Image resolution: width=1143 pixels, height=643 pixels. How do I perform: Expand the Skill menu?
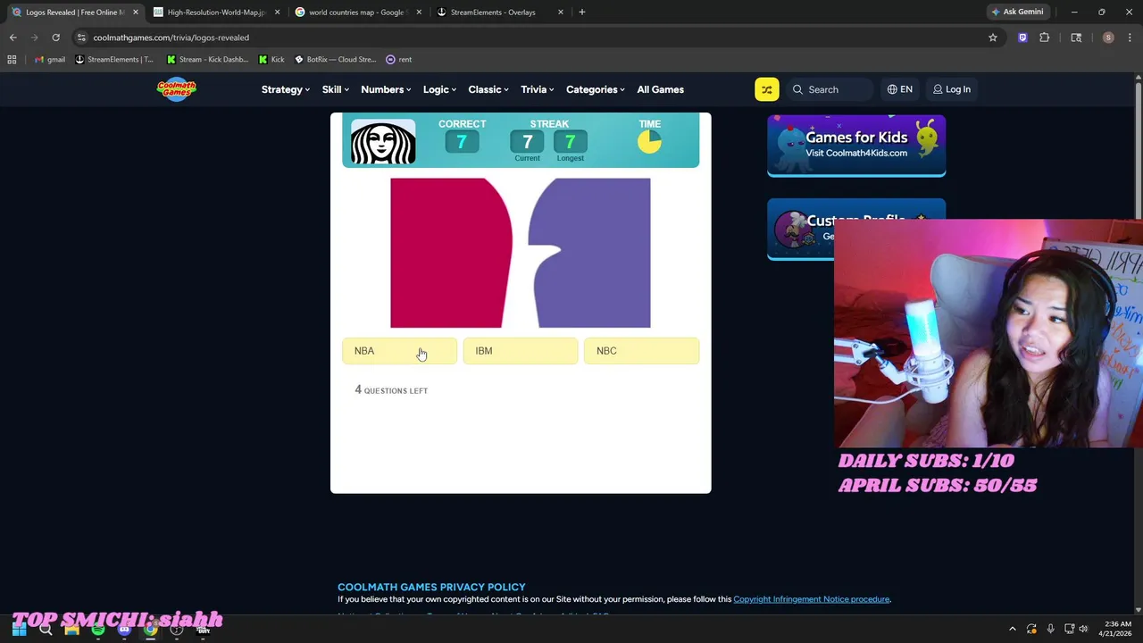[336, 89]
